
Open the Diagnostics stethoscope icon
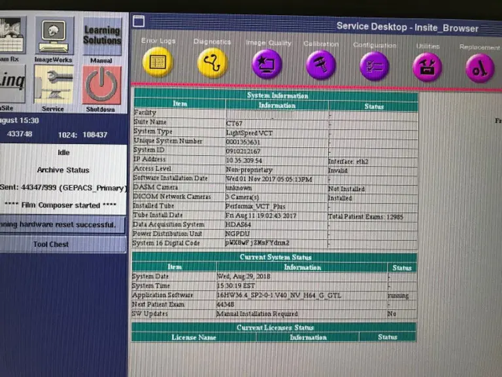212,63
